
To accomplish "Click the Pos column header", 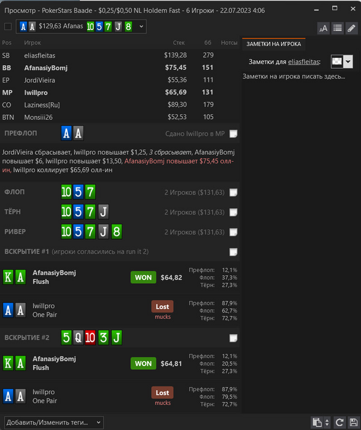I will tap(7, 43).
